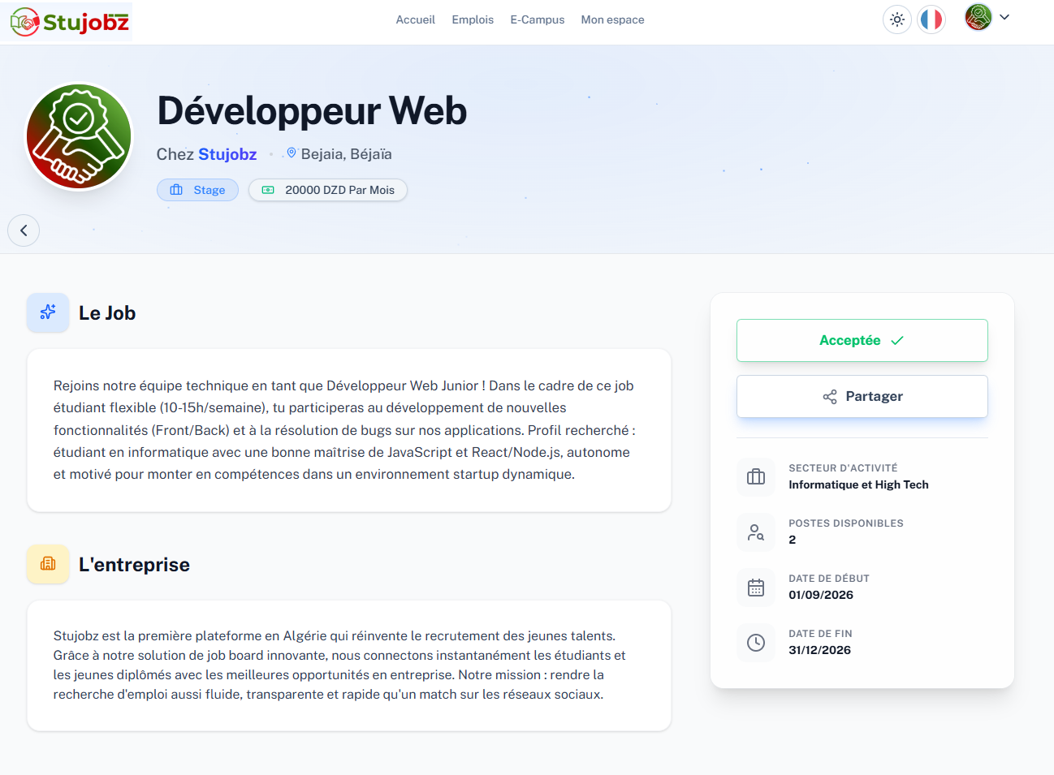Go back using the left chevron button

(x=24, y=230)
